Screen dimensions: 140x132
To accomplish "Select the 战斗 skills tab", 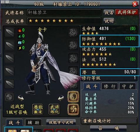I will point(14,123).
